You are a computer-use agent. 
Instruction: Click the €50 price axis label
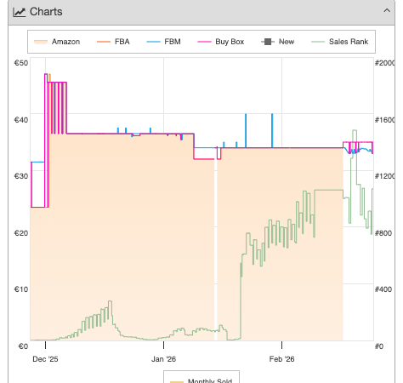click(x=21, y=63)
